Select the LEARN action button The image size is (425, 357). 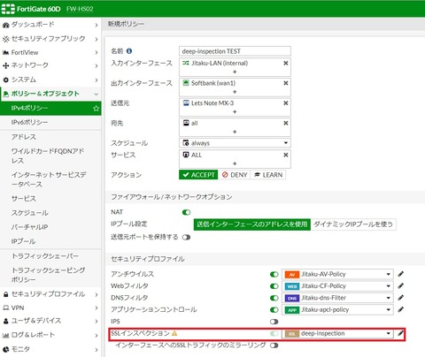[268, 175]
